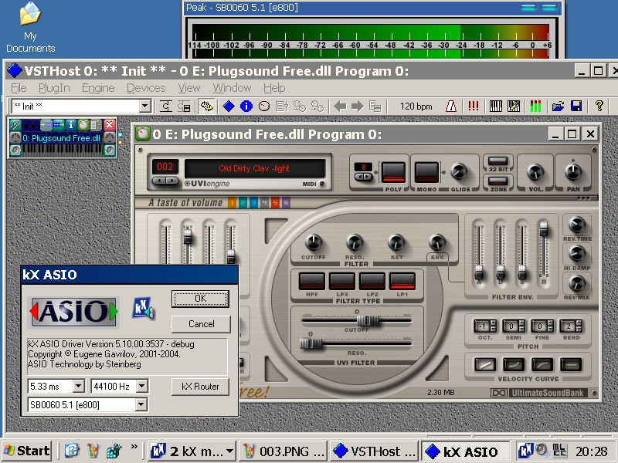Select the 0: Plugsound Free.dll slot label
Screen dimensions: 618x463
click(61, 138)
